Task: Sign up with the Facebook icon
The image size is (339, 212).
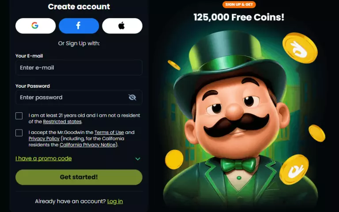Action: click(79, 26)
